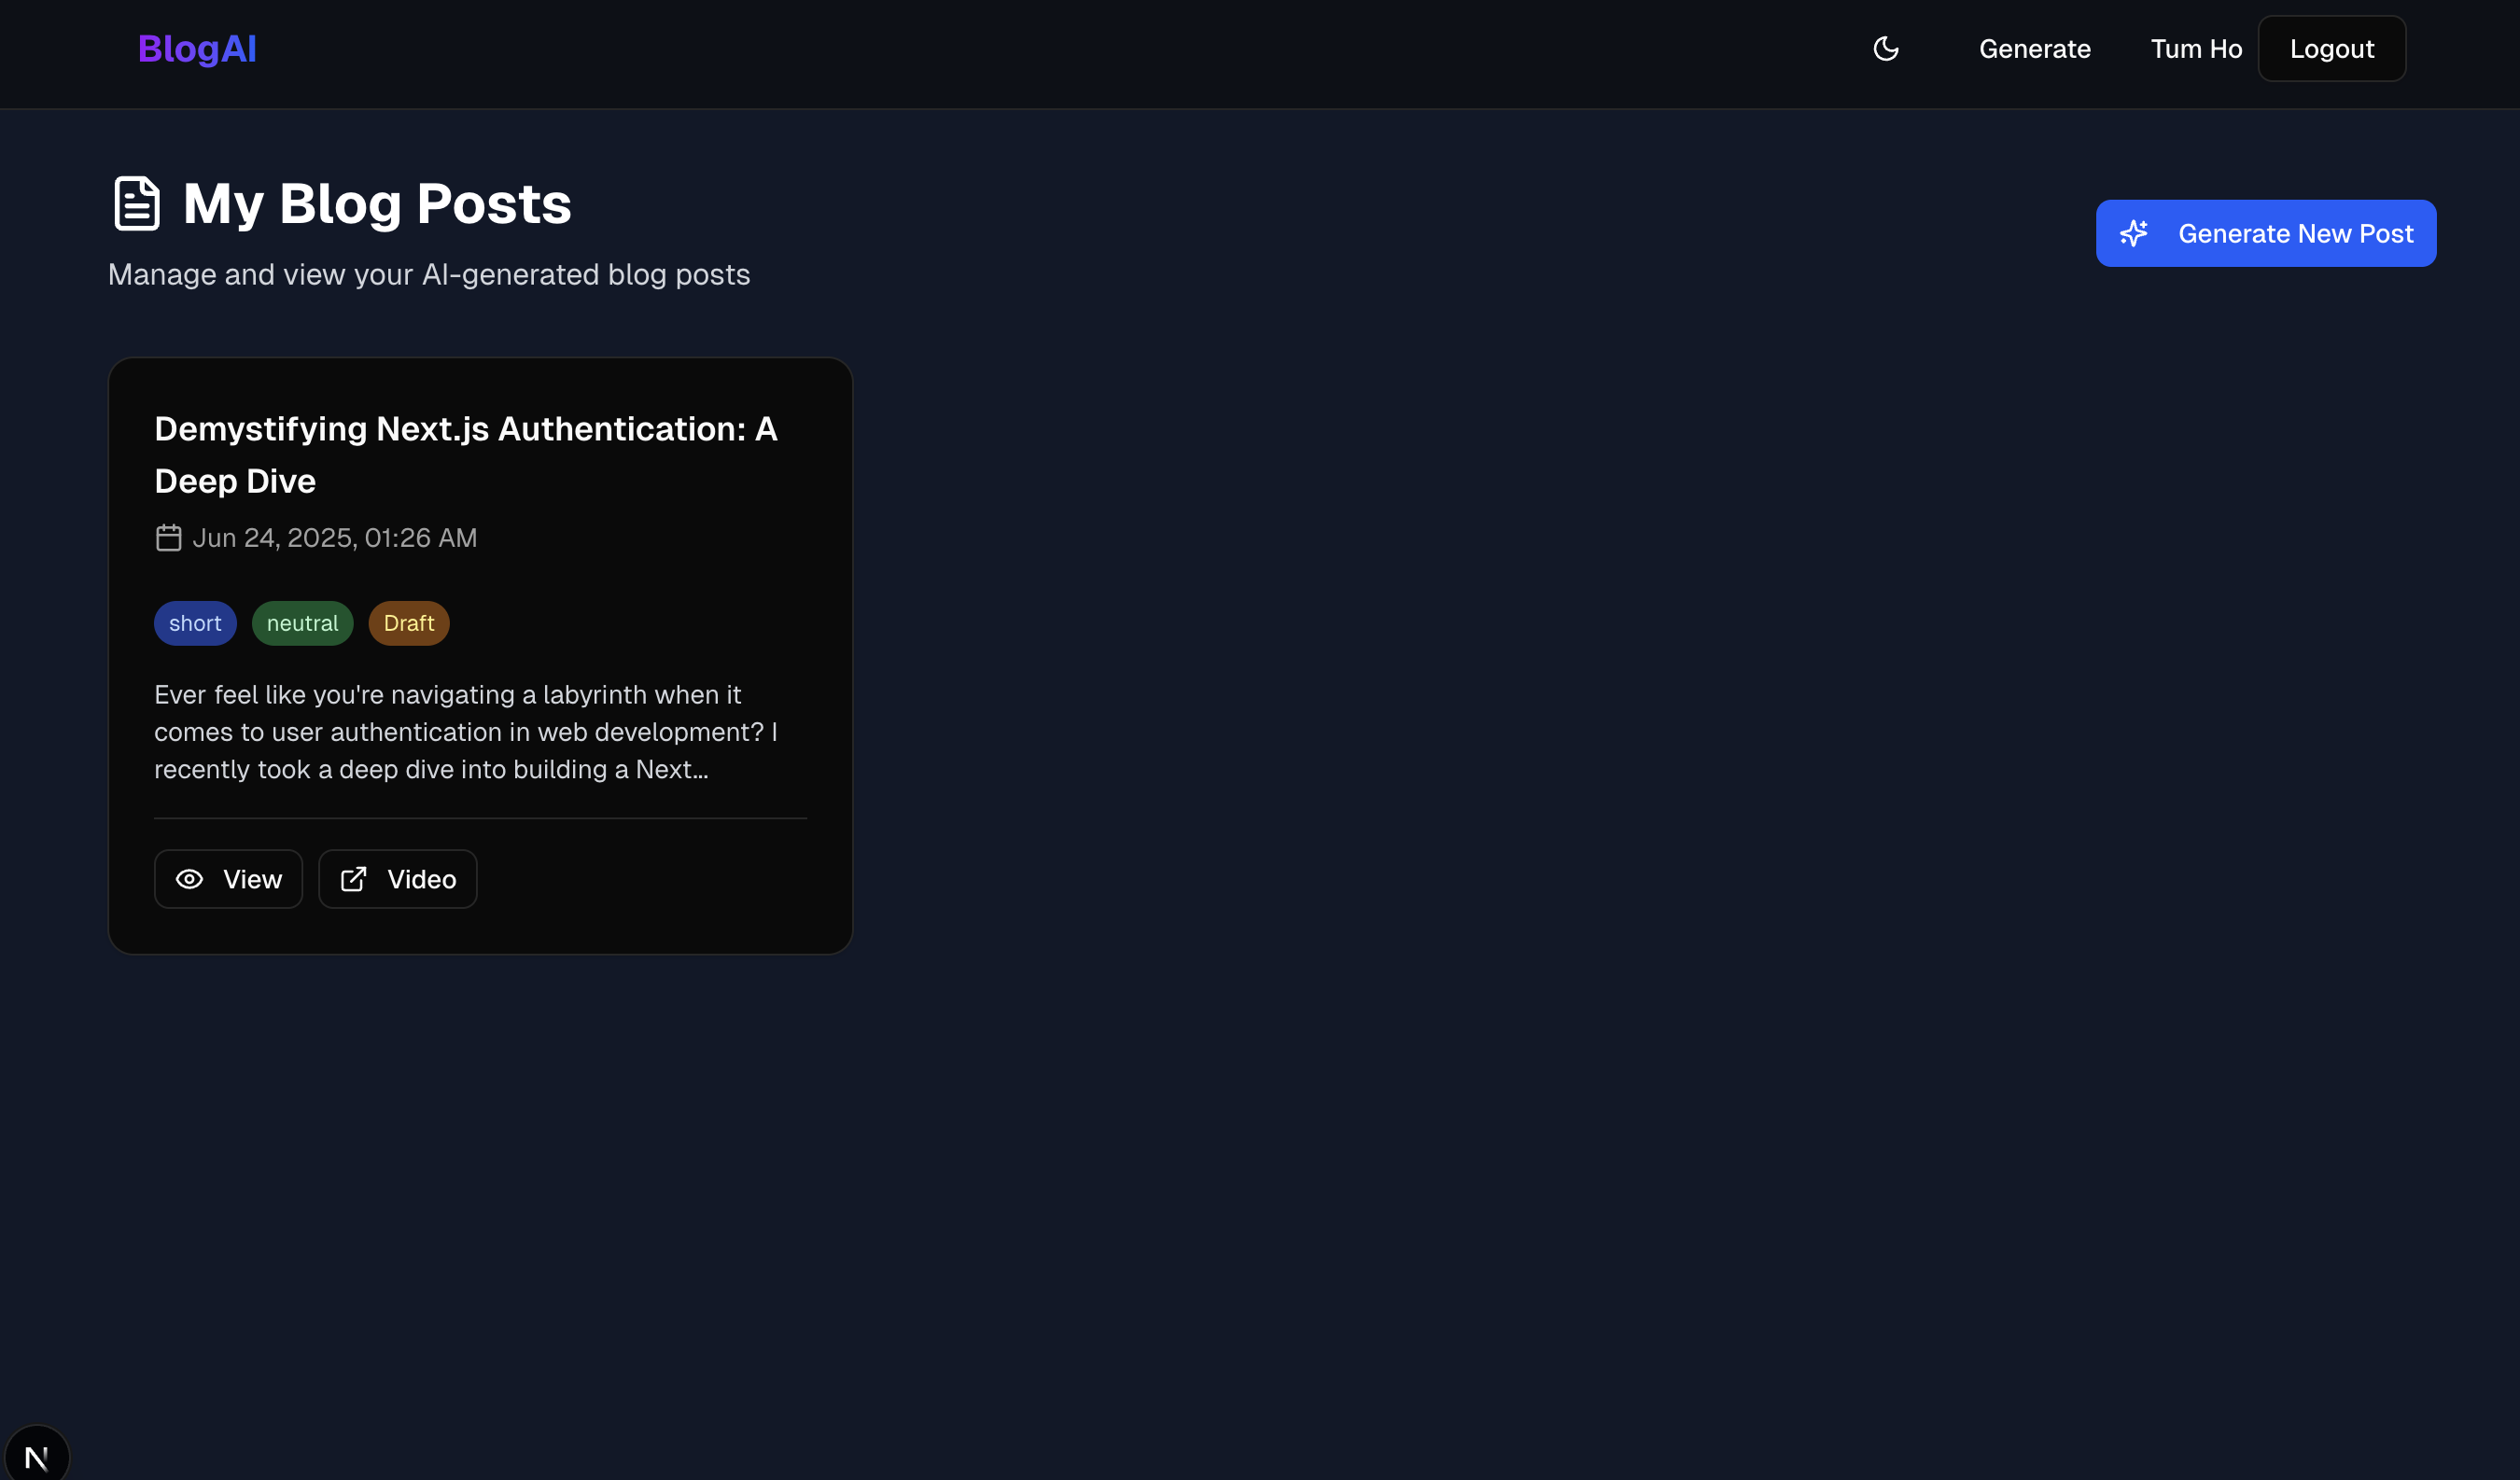Click the Tum Ho username
Viewport: 2520px width, 1480px height.
pyautogui.click(x=2196, y=49)
